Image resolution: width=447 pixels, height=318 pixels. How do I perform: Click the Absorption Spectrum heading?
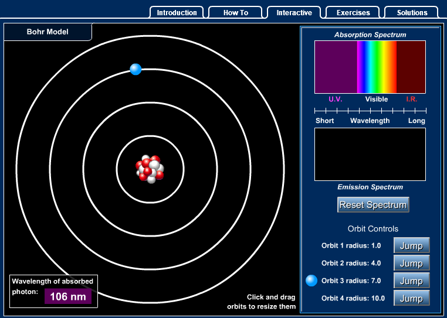click(x=370, y=35)
